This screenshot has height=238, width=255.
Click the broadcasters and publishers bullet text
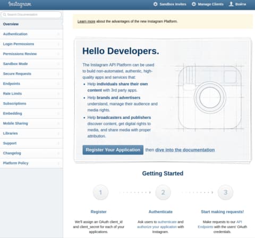point(124,118)
